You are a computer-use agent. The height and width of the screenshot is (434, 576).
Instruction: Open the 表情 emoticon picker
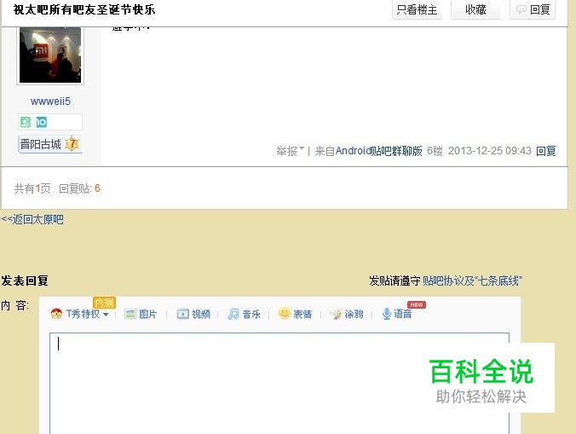click(285, 313)
